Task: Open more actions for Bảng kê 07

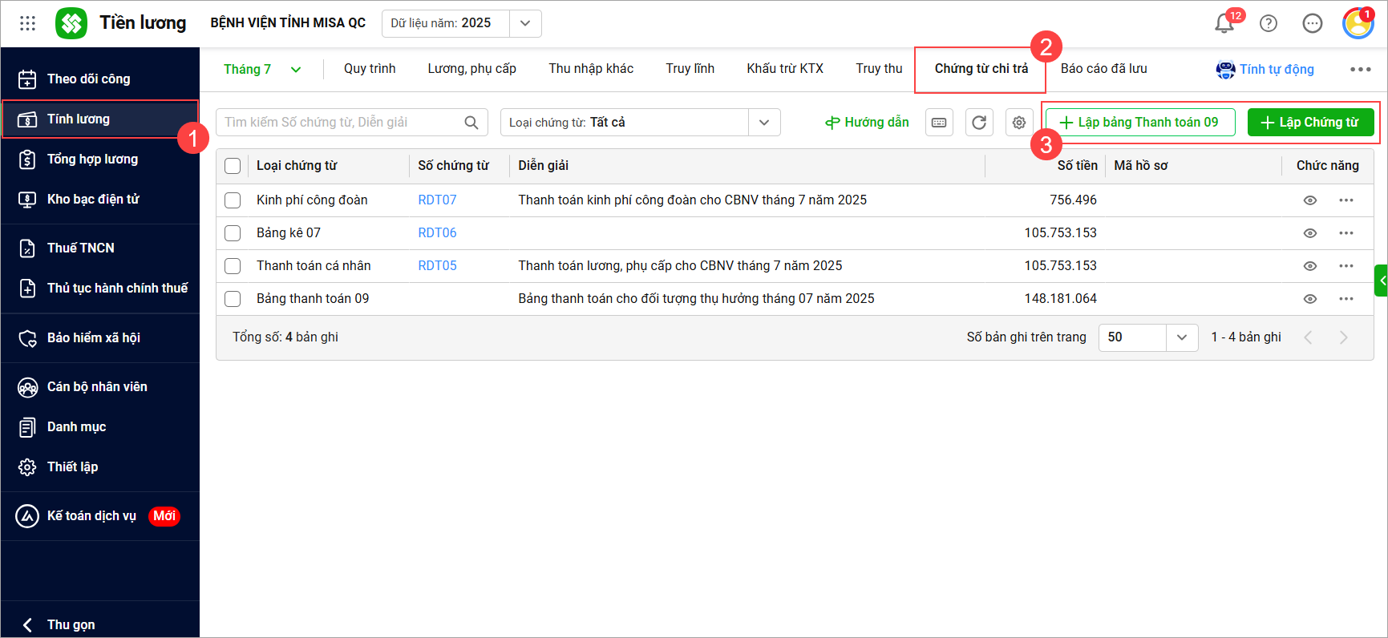Action: (x=1346, y=233)
